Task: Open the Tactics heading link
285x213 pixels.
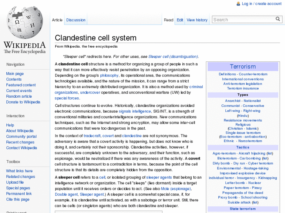Action: tap(243, 147)
